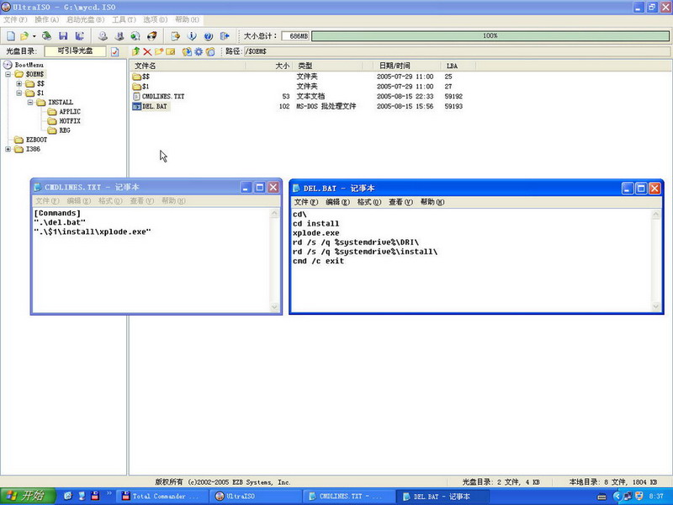The width and height of the screenshot is (673, 505).
Task: Open 格式 menu in DEL.BAT Notepad
Action: pyautogui.click(x=369, y=202)
